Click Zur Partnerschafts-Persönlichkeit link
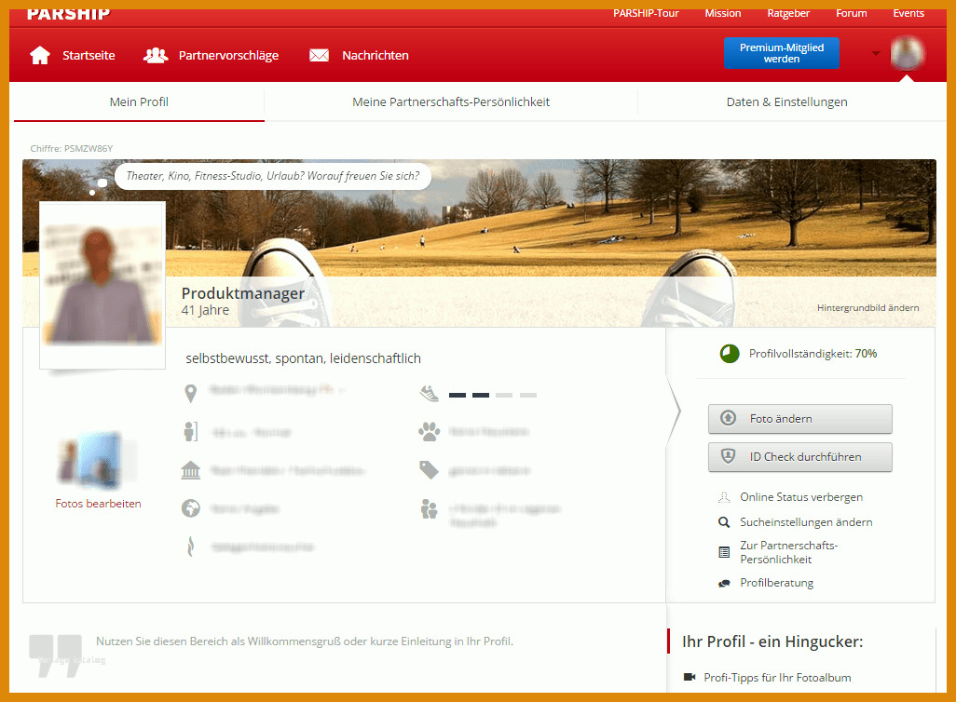The width and height of the screenshot is (956, 702). coord(789,552)
